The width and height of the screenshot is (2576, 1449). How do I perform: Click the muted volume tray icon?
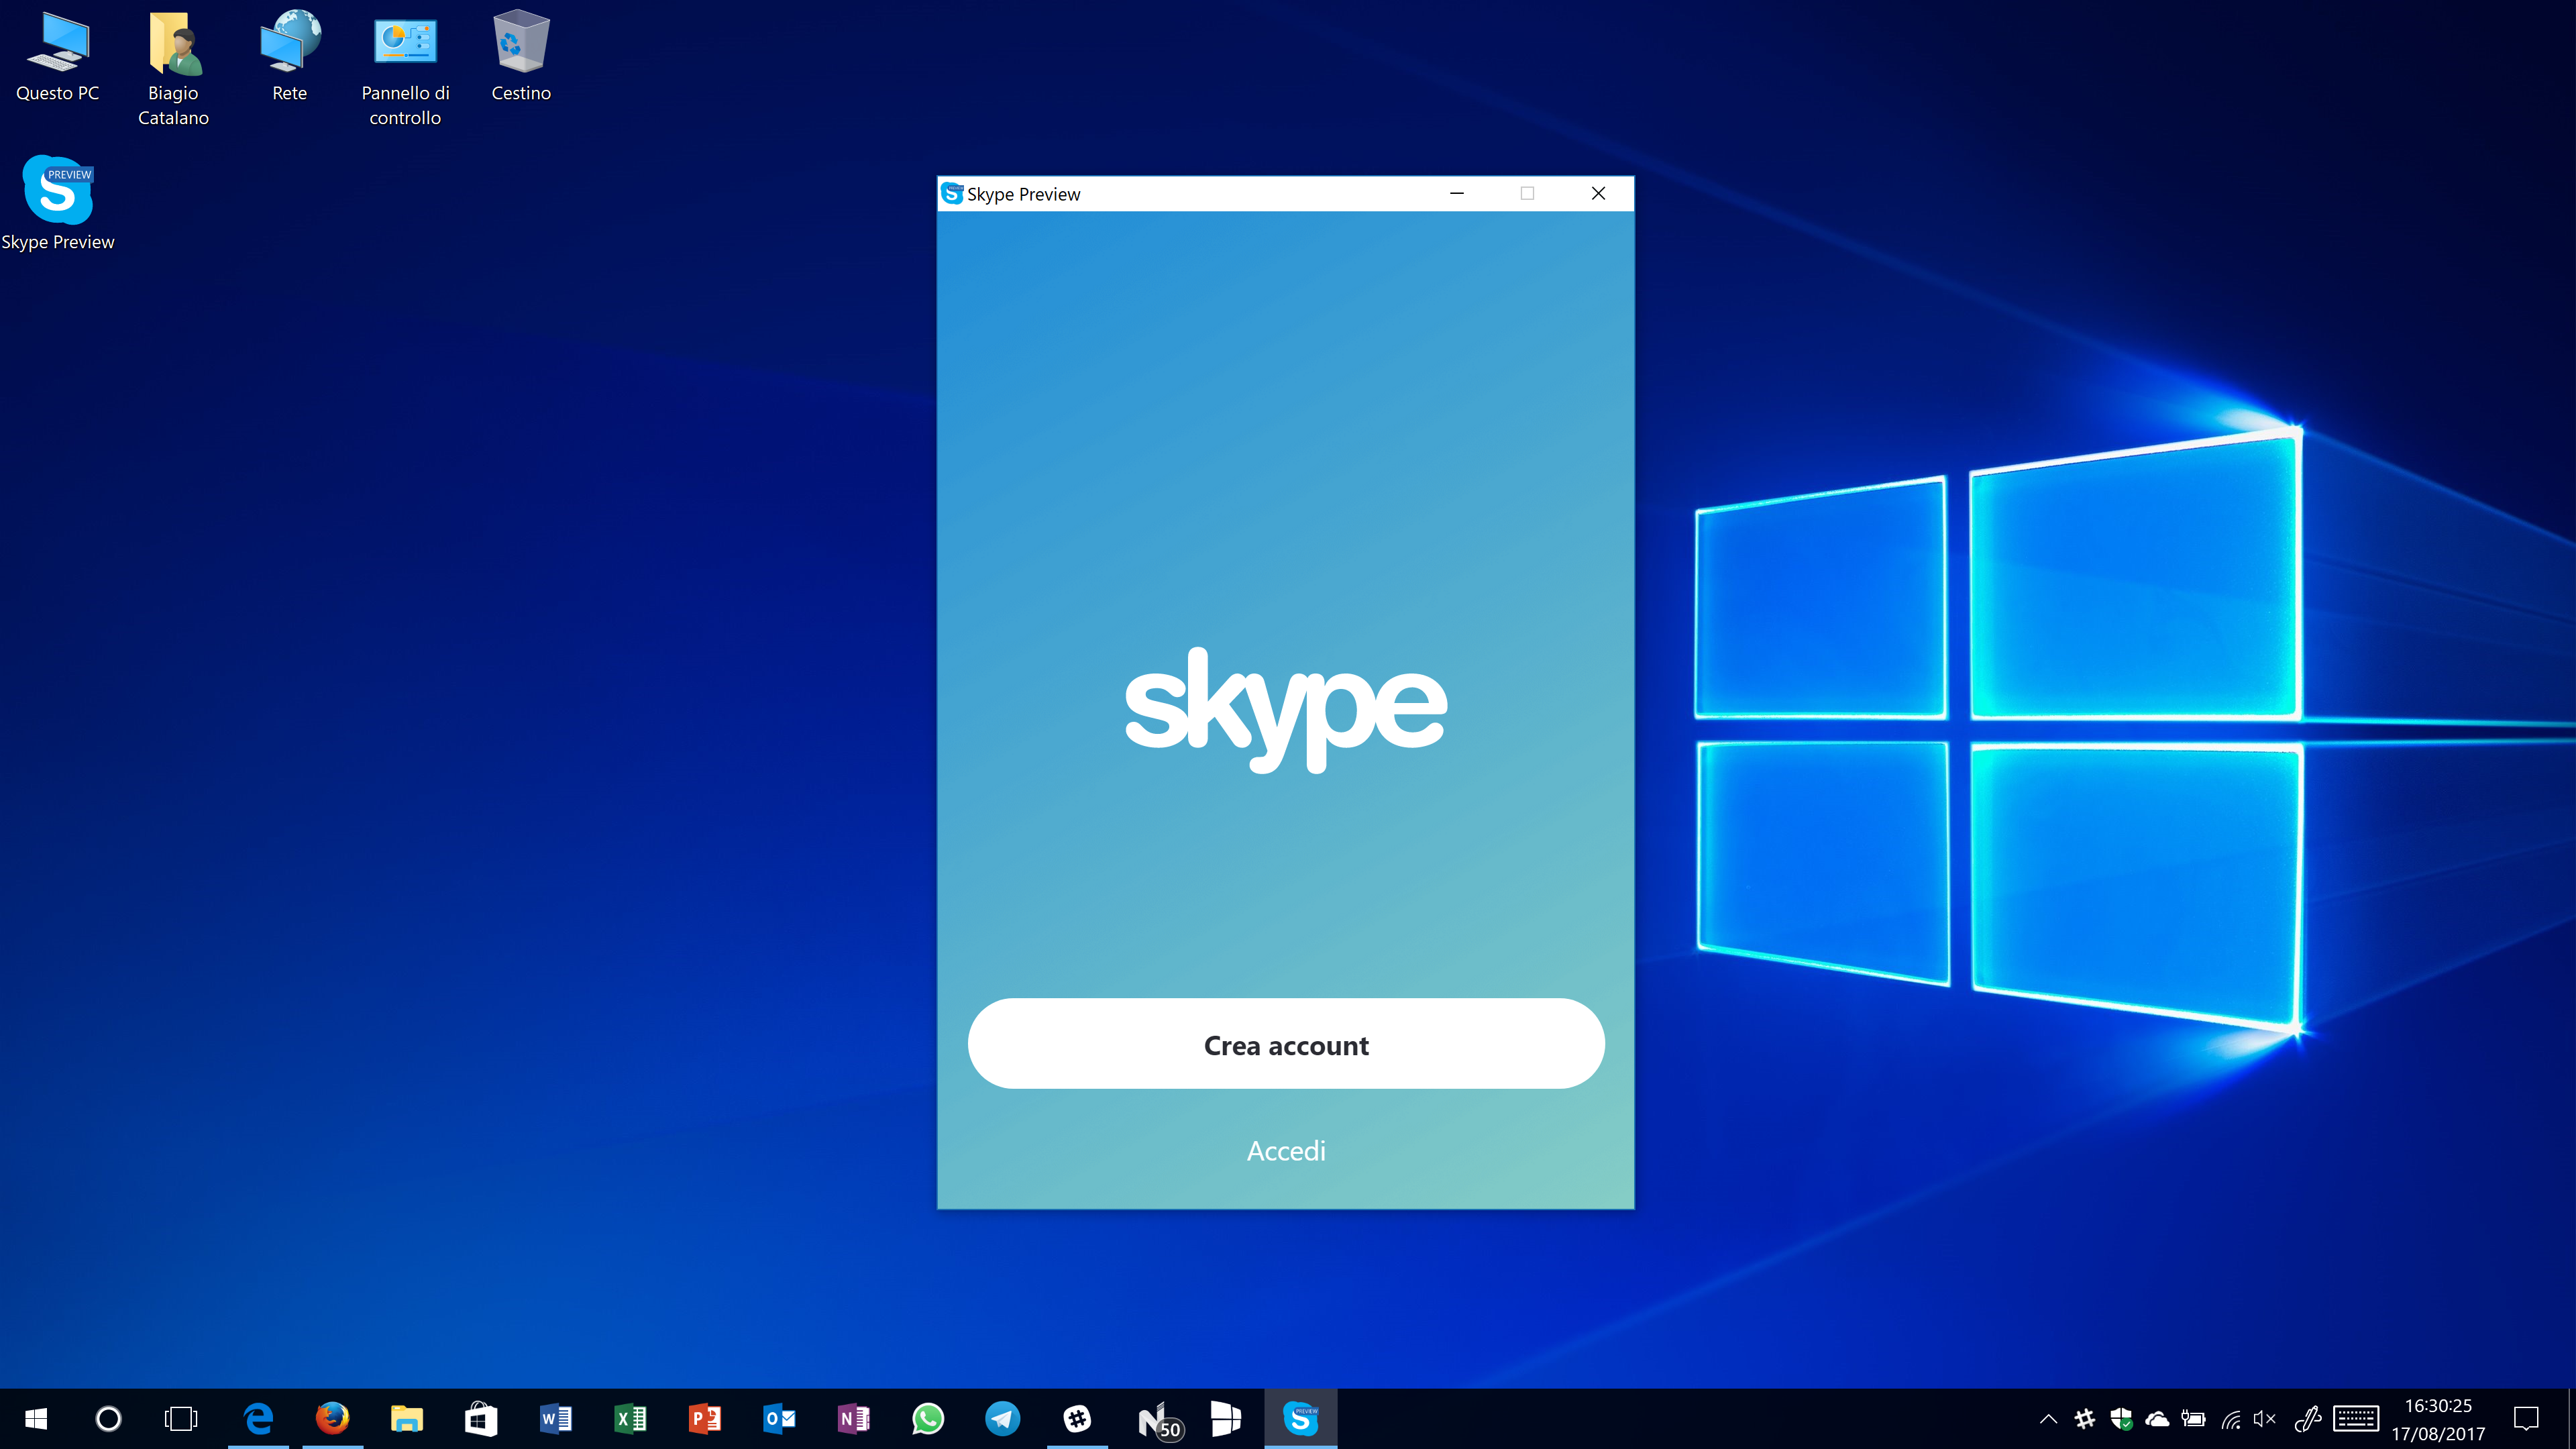tap(2265, 1418)
